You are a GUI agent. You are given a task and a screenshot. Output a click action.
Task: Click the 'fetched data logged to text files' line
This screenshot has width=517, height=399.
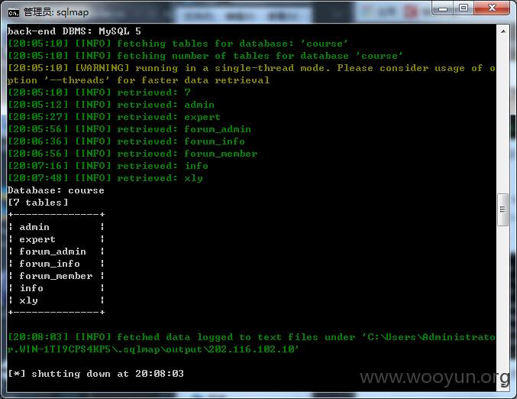251,337
